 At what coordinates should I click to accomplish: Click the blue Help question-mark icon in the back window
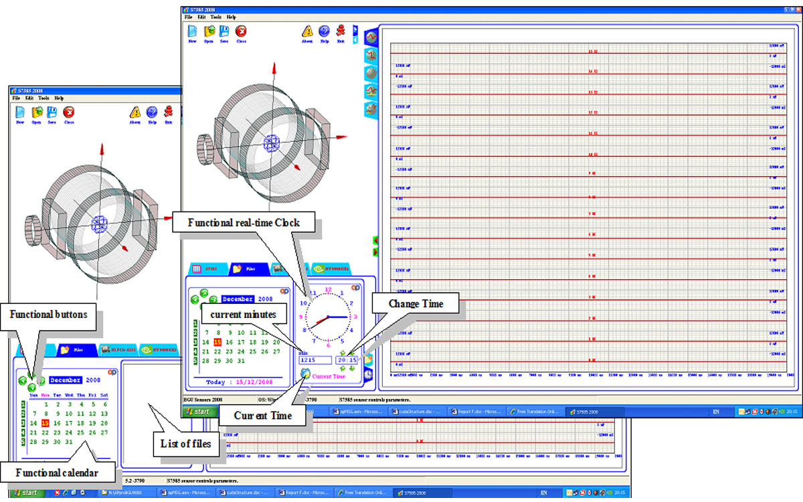[151, 112]
